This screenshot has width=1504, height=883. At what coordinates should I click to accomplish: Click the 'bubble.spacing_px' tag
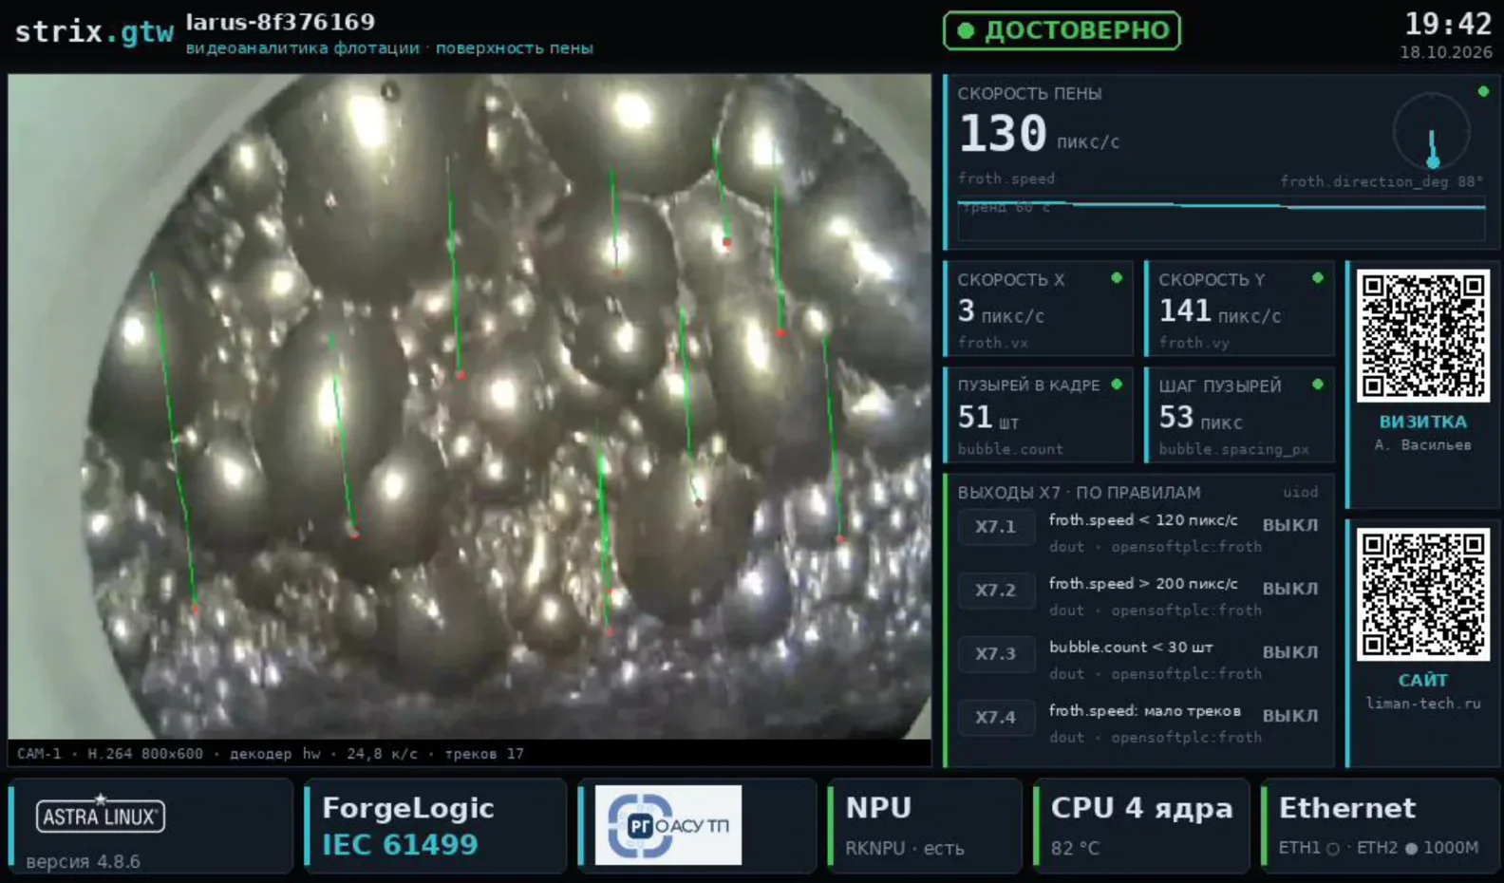(1233, 449)
